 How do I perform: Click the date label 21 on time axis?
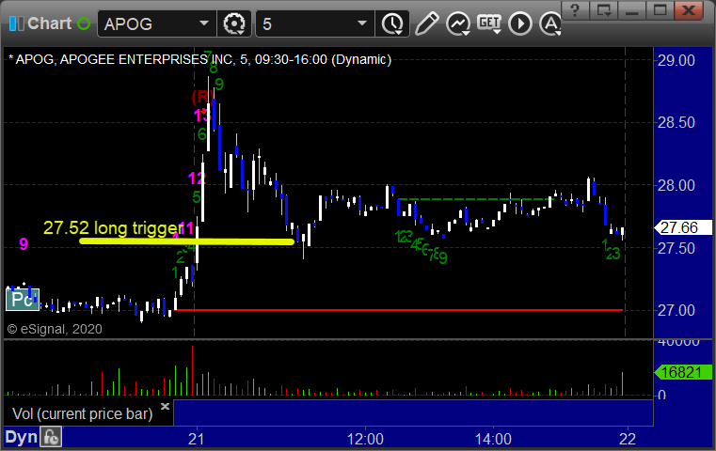197,439
